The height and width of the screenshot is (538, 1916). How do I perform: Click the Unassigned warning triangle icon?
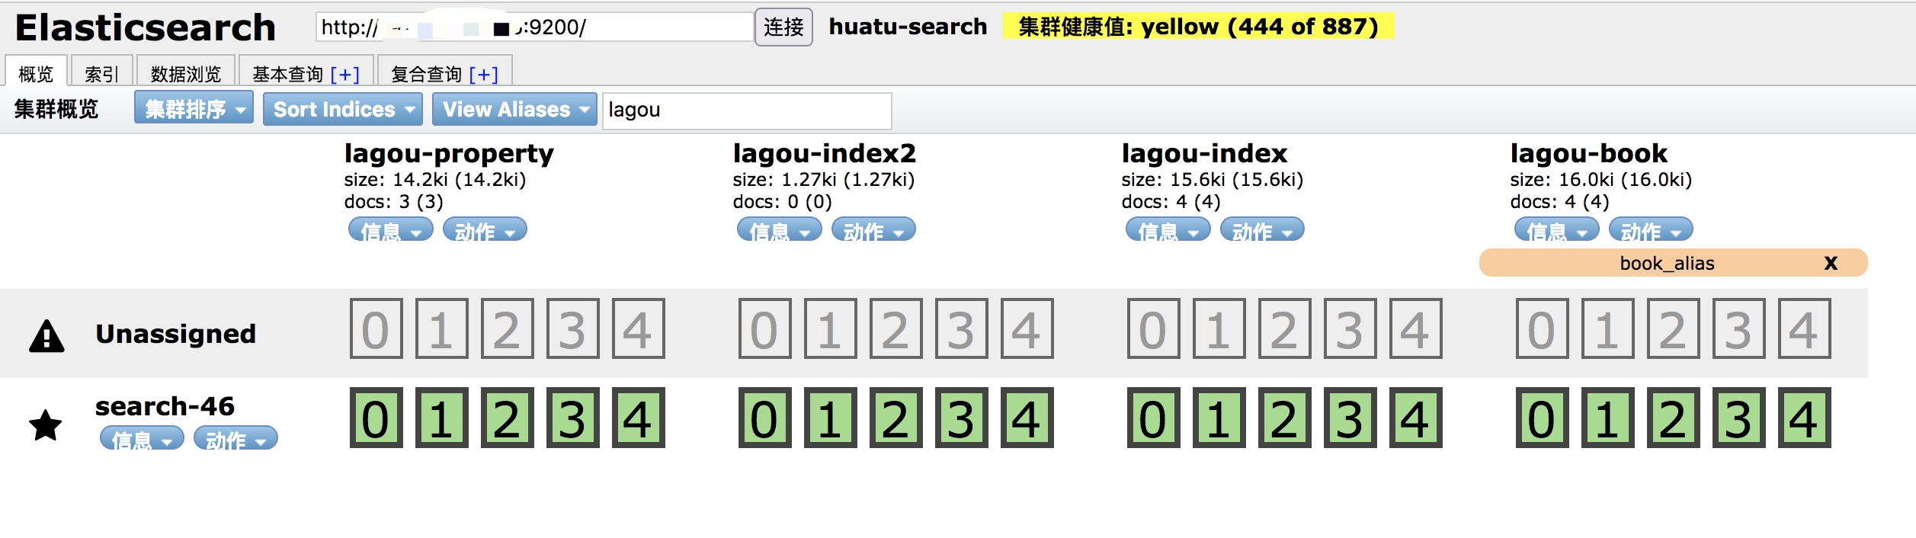[x=46, y=335]
